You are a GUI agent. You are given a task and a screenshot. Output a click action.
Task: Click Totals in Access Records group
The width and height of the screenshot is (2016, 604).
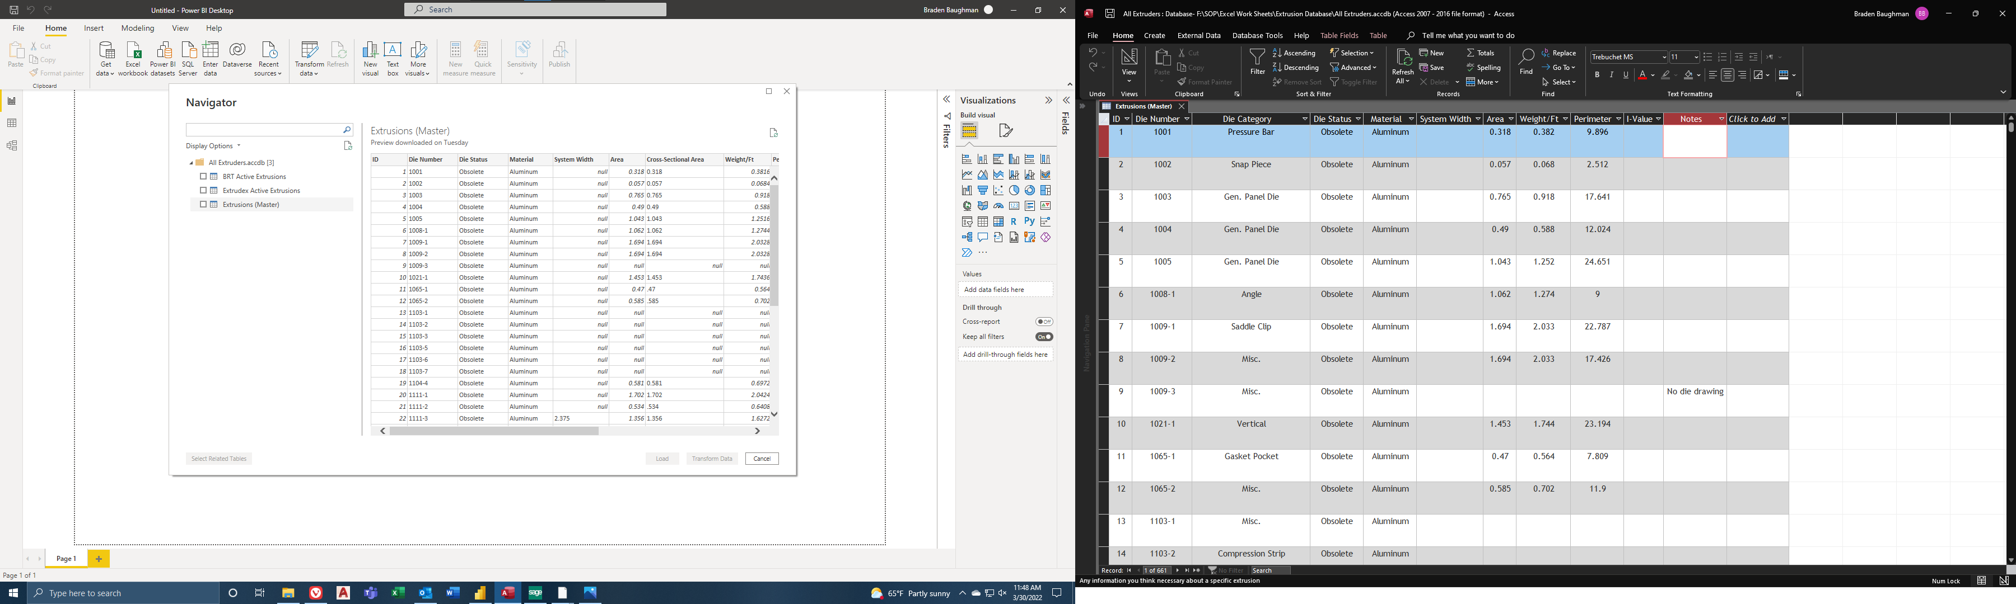click(1481, 53)
